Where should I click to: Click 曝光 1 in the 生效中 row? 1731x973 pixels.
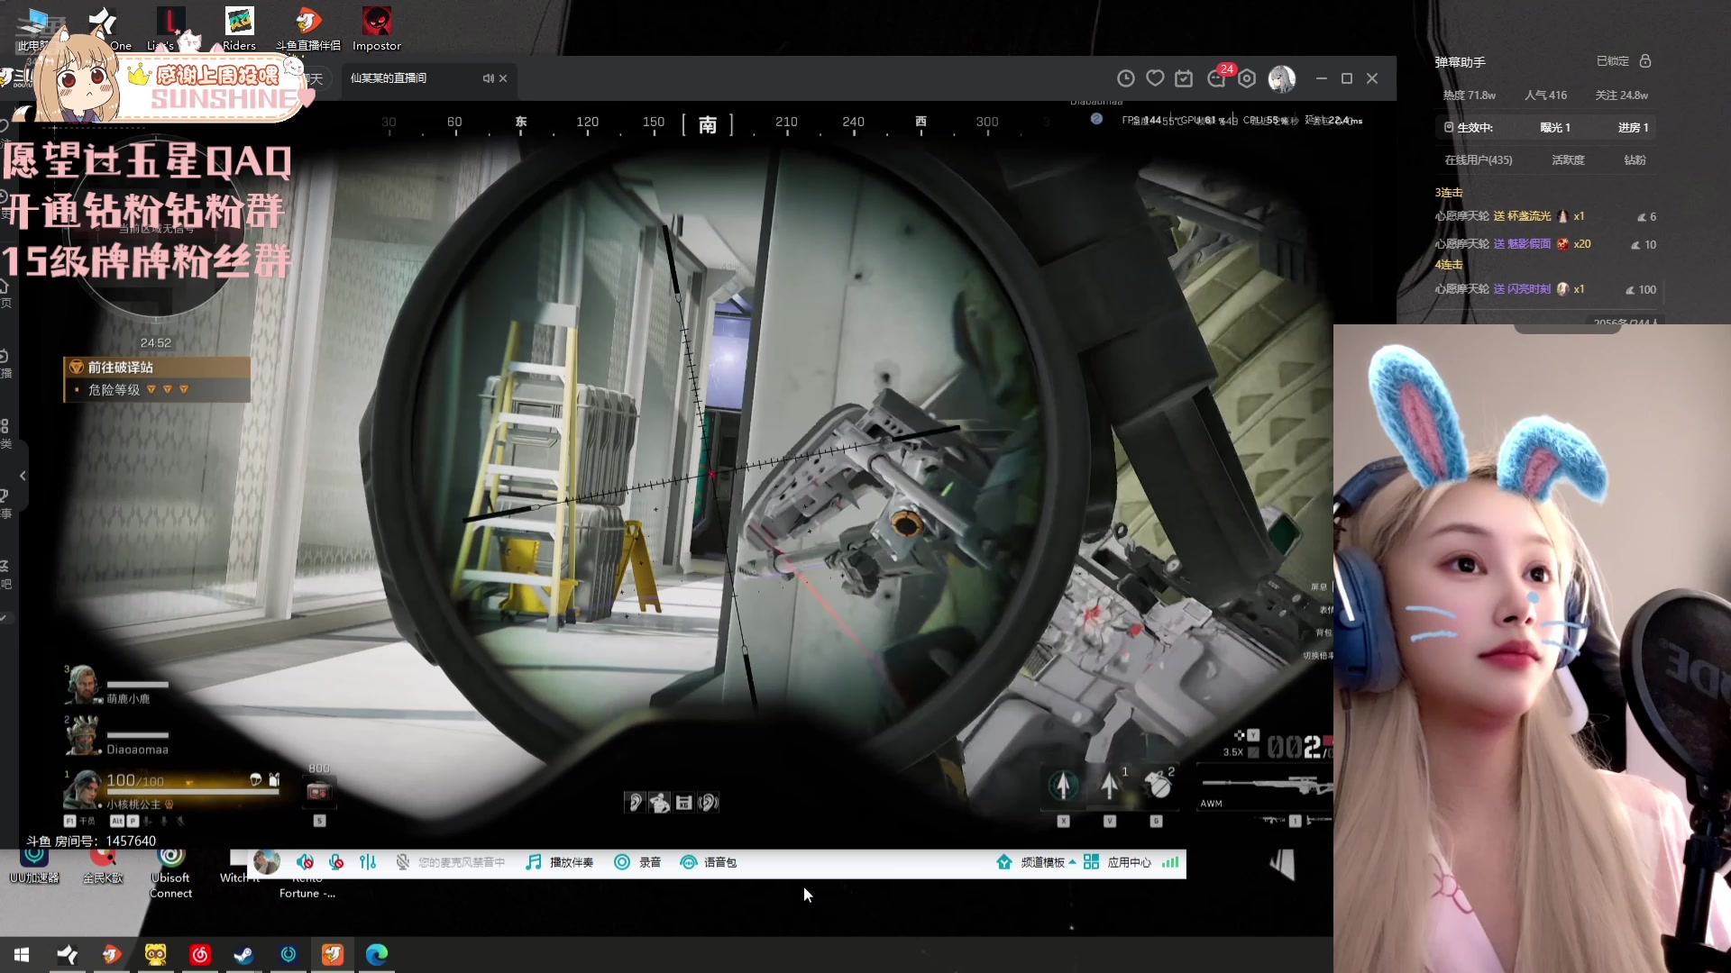pos(1555,127)
